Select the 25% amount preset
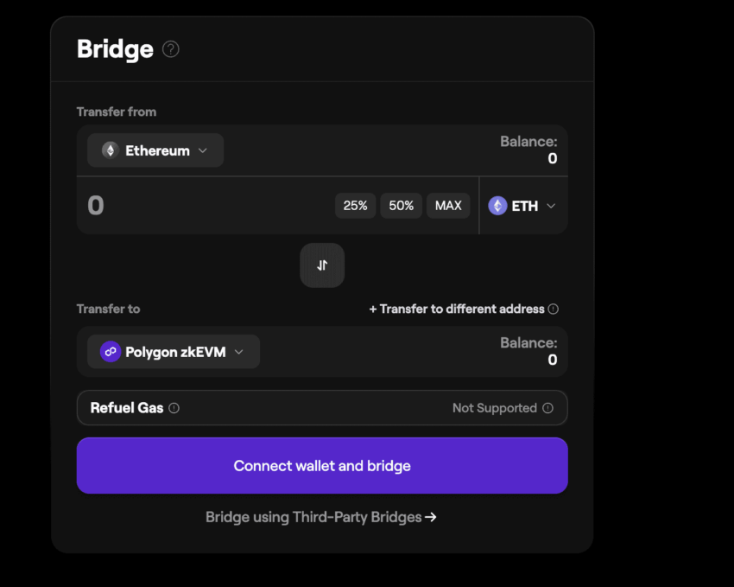Screen dimensions: 734x587 [355, 206]
